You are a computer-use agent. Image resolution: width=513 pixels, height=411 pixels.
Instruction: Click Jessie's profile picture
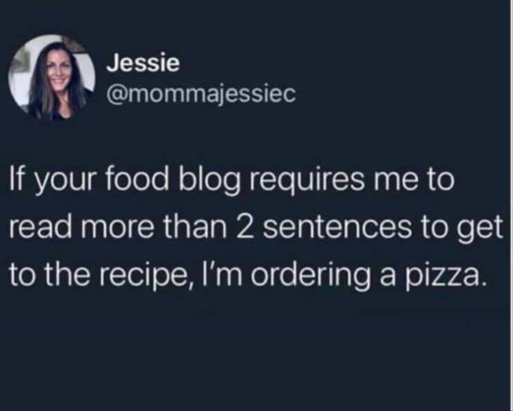(52, 77)
